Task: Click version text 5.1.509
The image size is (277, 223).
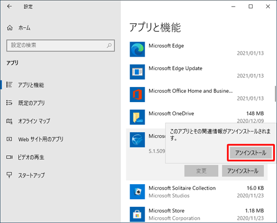Action: click(x=157, y=151)
